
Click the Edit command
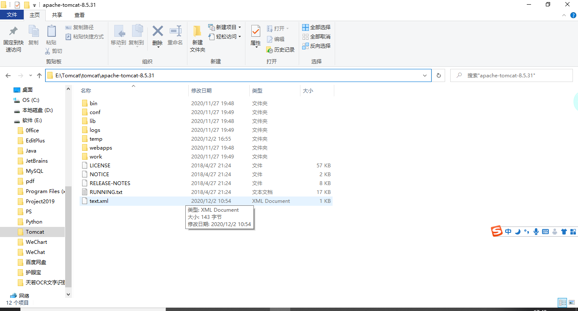click(x=275, y=39)
